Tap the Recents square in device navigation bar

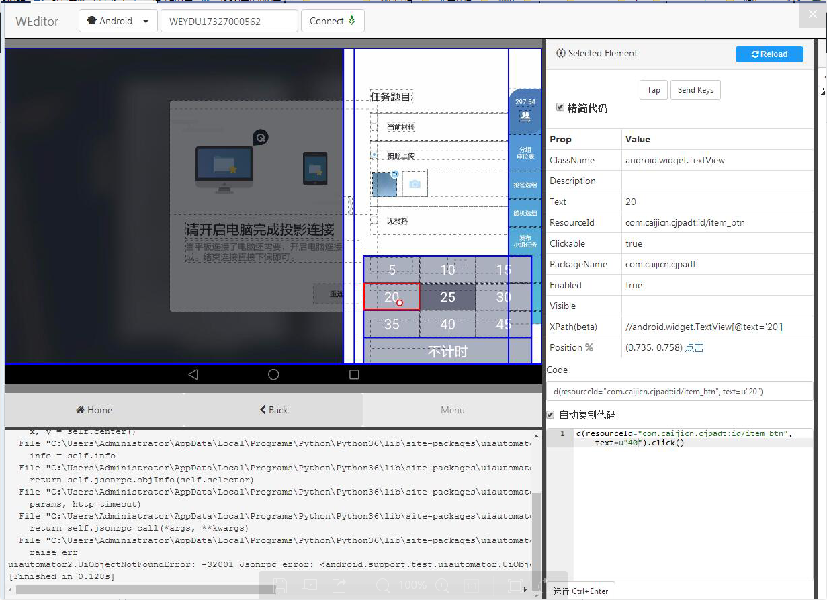[x=354, y=376]
